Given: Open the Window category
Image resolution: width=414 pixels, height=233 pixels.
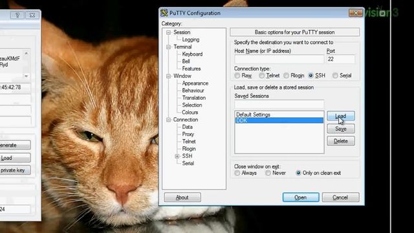Looking at the screenshot, I should pos(182,76).
